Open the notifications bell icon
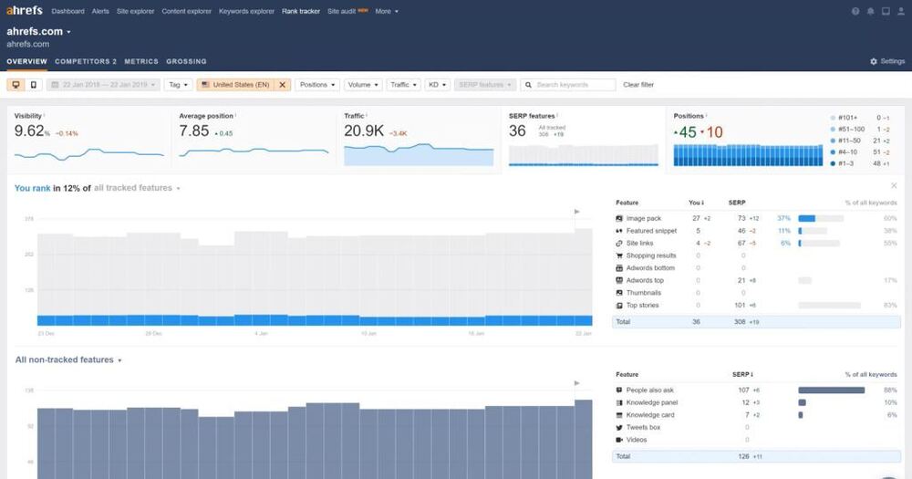The height and width of the screenshot is (479, 912). 870,11
